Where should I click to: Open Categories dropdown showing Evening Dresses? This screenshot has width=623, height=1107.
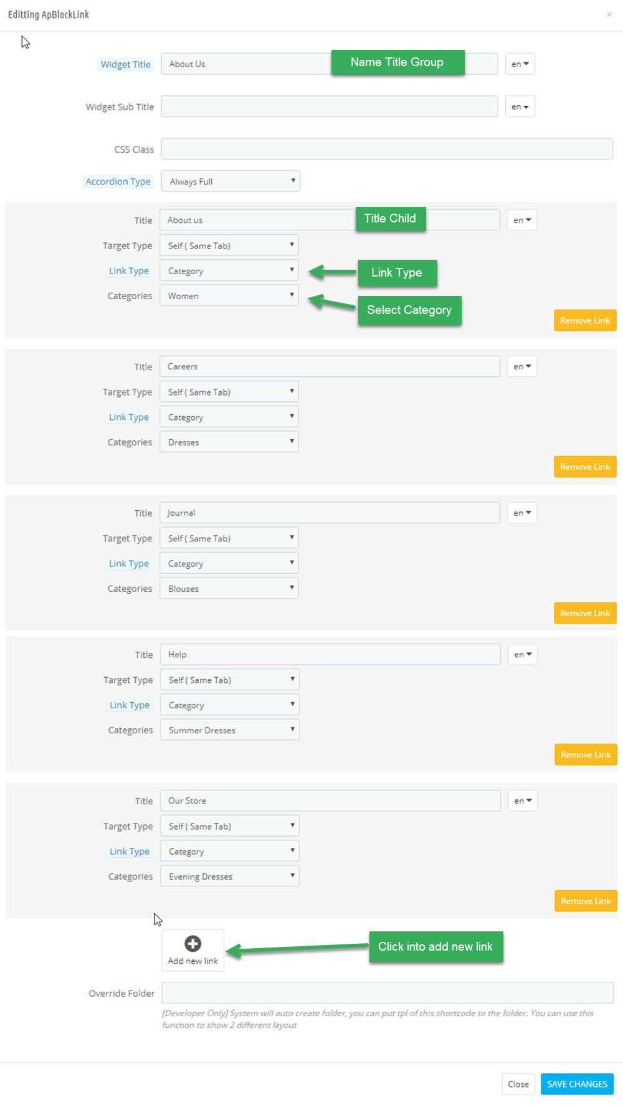(x=230, y=877)
